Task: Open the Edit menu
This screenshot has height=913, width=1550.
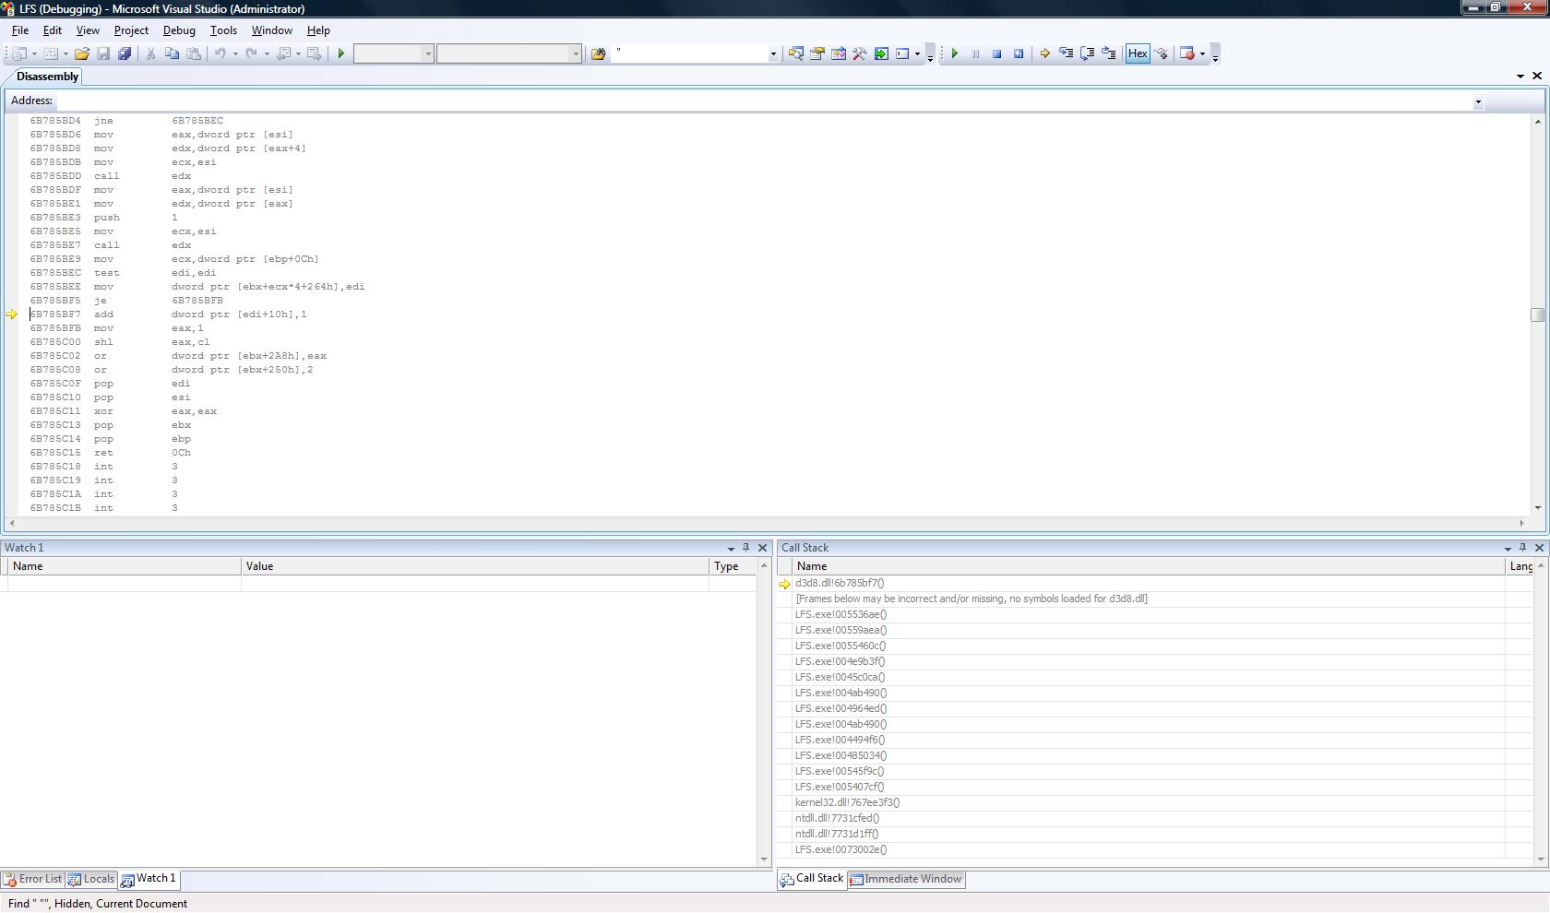Action: (53, 30)
